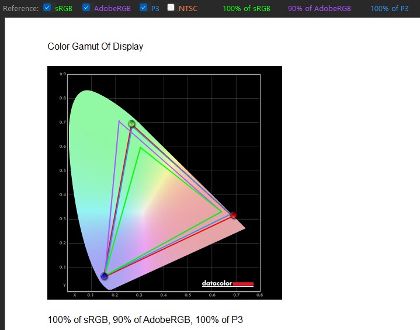
Task: Uncheck the sRGB reference checkbox
Action: 47,8
